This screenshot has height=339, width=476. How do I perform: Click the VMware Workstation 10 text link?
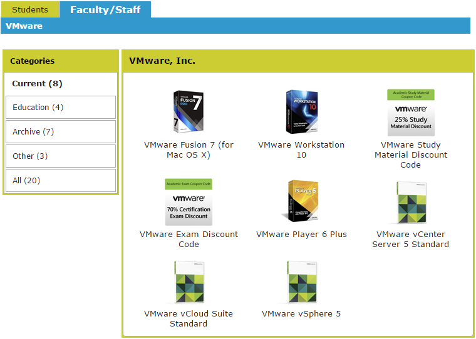point(301,149)
